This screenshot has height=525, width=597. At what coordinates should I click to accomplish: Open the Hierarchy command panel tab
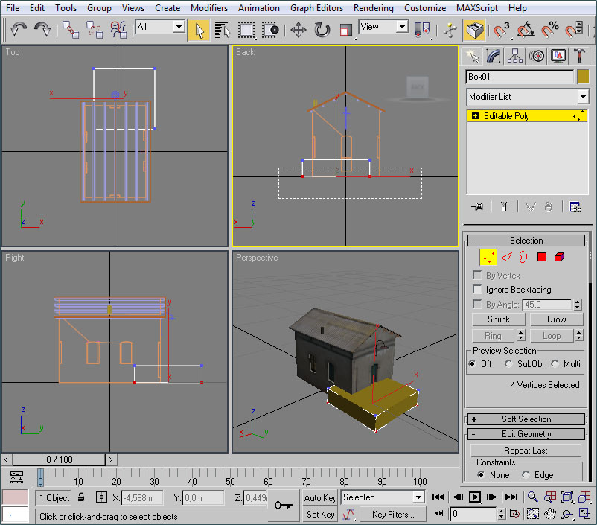coord(514,56)
